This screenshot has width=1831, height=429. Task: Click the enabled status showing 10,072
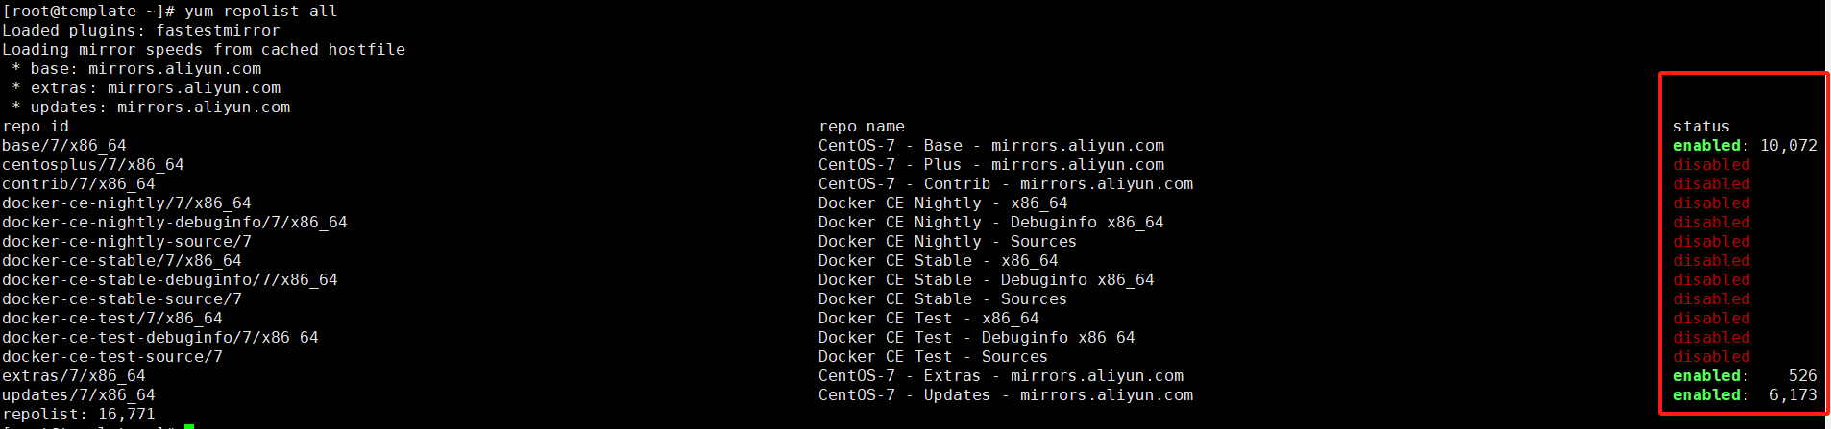click(1746, 146)
